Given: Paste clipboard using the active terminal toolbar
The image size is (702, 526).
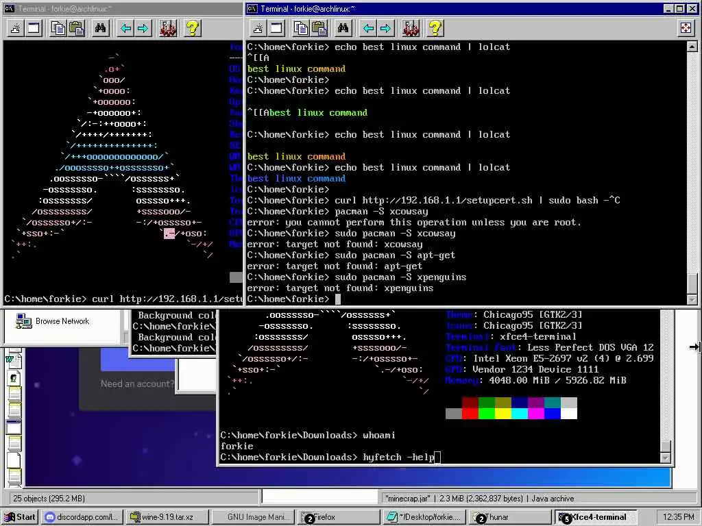Looking at the screenshot, I should click(x=319, y=29).
